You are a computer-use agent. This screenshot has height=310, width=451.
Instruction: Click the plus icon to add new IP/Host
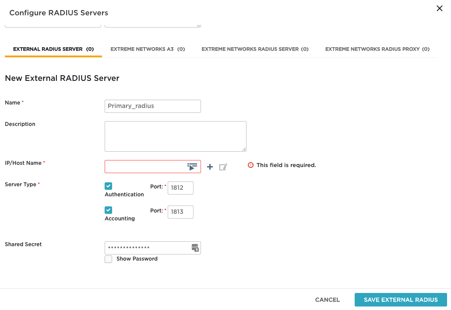[x=210, y=167]
